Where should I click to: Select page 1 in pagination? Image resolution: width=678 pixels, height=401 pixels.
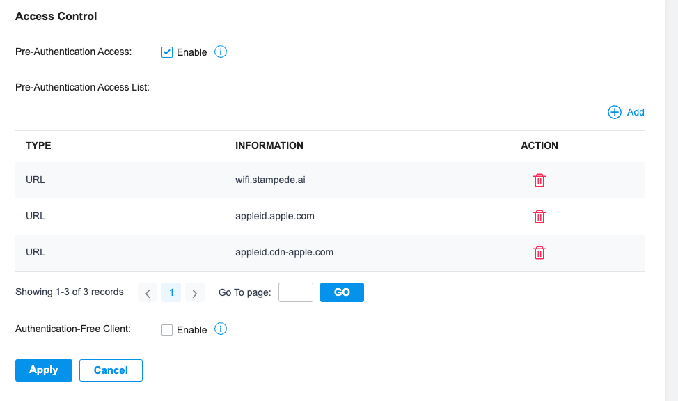point(171,293)
